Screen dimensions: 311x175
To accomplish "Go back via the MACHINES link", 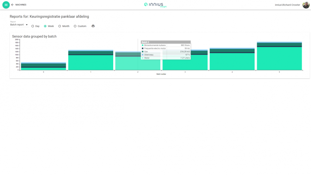I will [21, 5].
